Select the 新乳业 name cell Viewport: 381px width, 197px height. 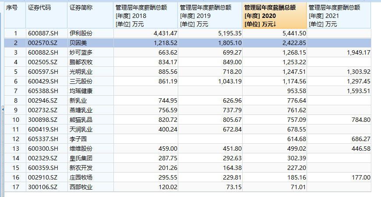pos(78,100)
